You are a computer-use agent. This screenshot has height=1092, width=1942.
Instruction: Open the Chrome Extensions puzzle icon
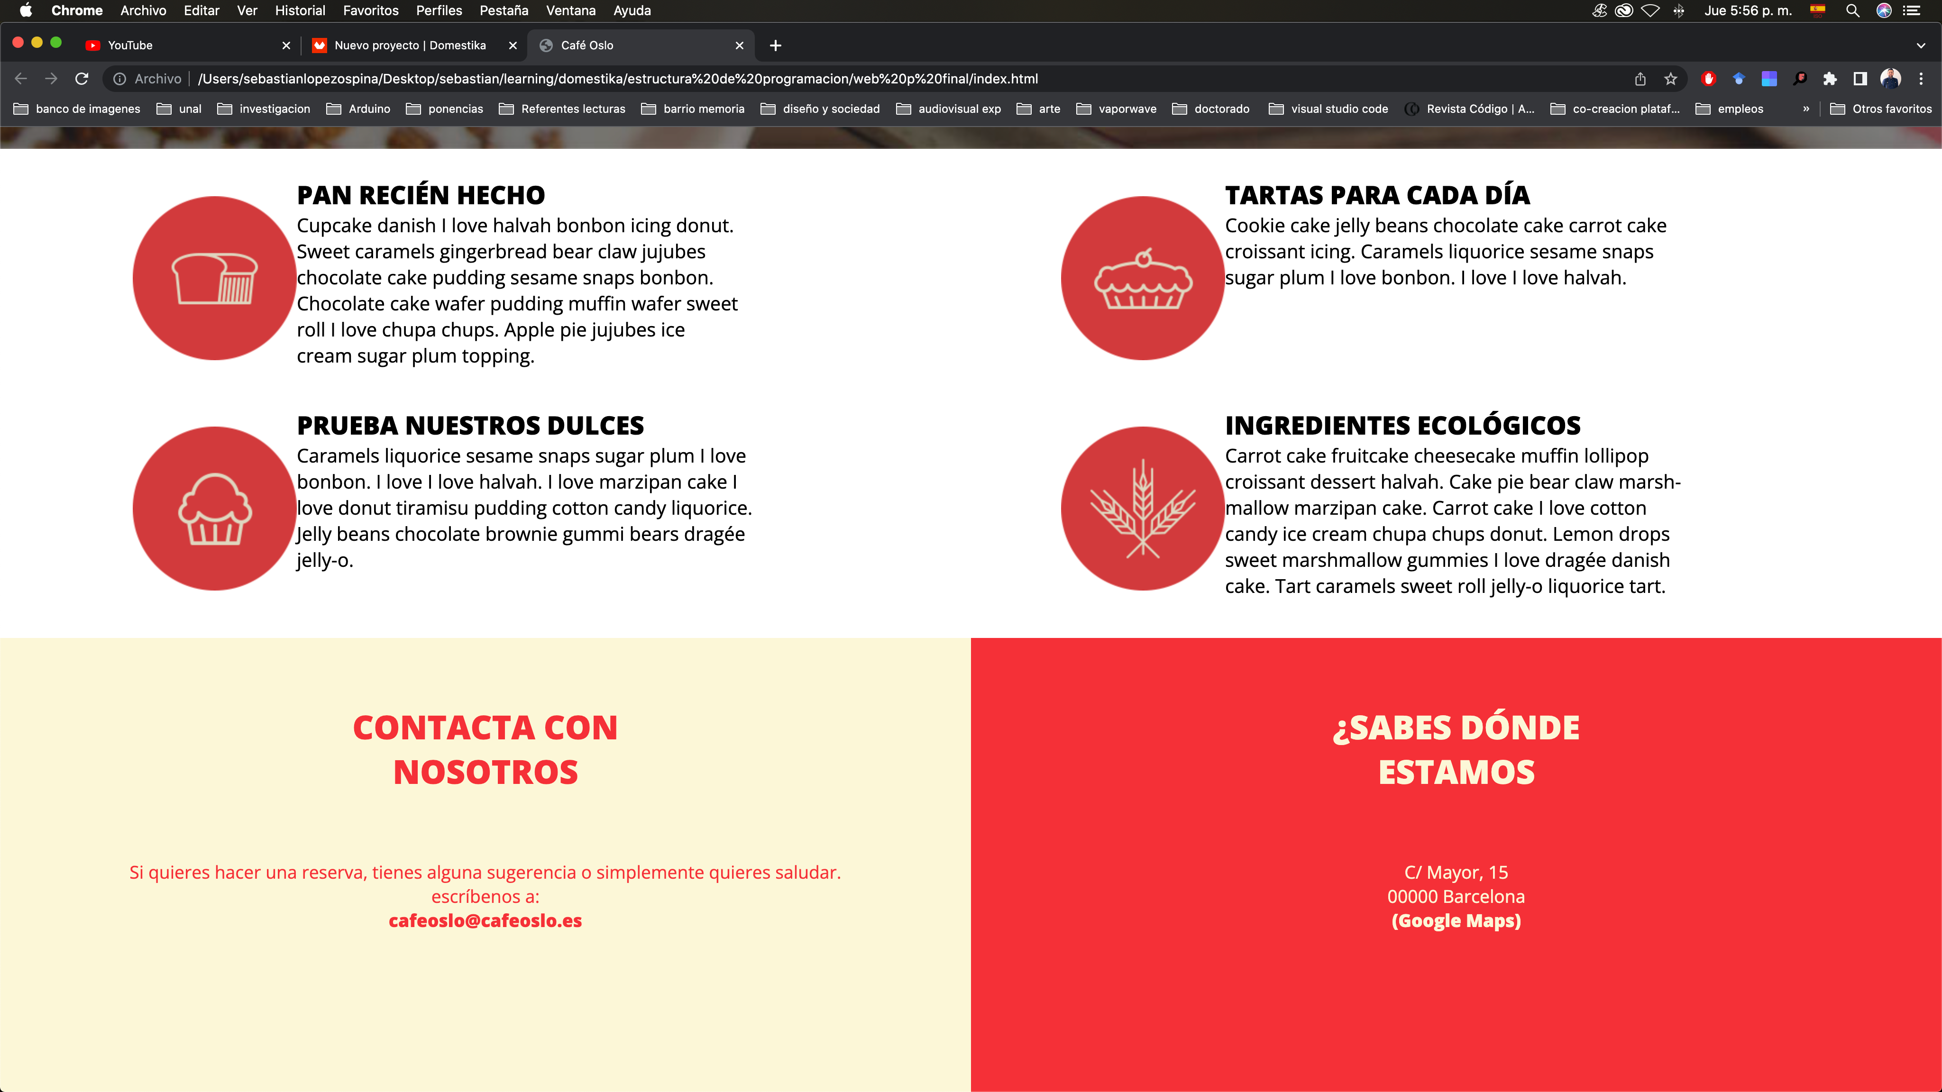[1830, 79]
